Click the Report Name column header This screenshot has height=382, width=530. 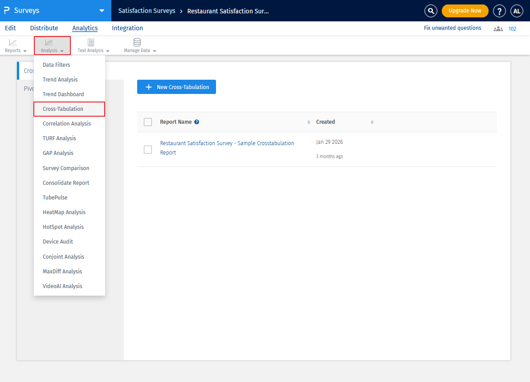click(176, 122)
